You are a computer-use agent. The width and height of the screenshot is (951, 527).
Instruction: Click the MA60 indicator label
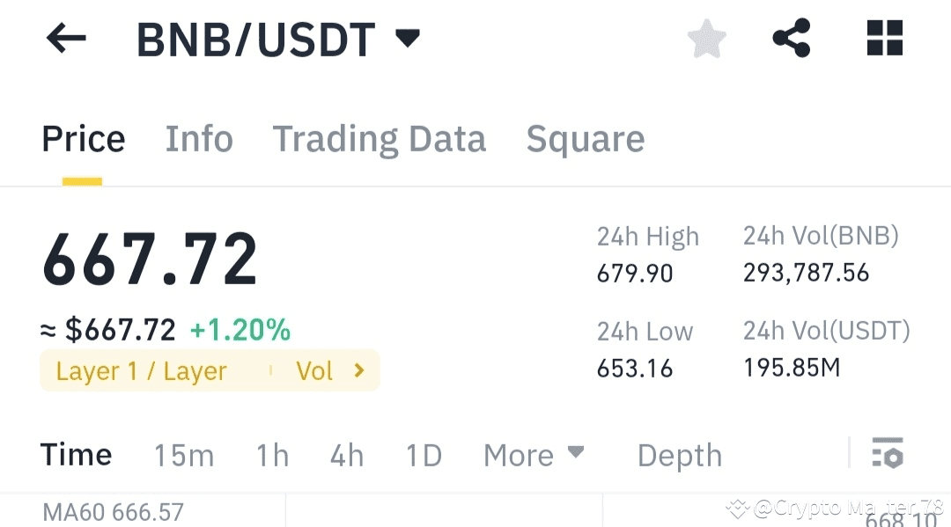coord(113,511)
